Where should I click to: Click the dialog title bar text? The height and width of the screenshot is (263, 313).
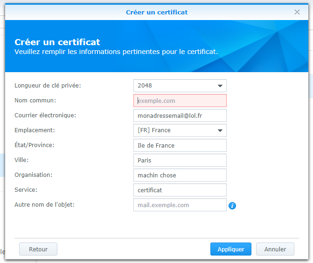[157, 12]
